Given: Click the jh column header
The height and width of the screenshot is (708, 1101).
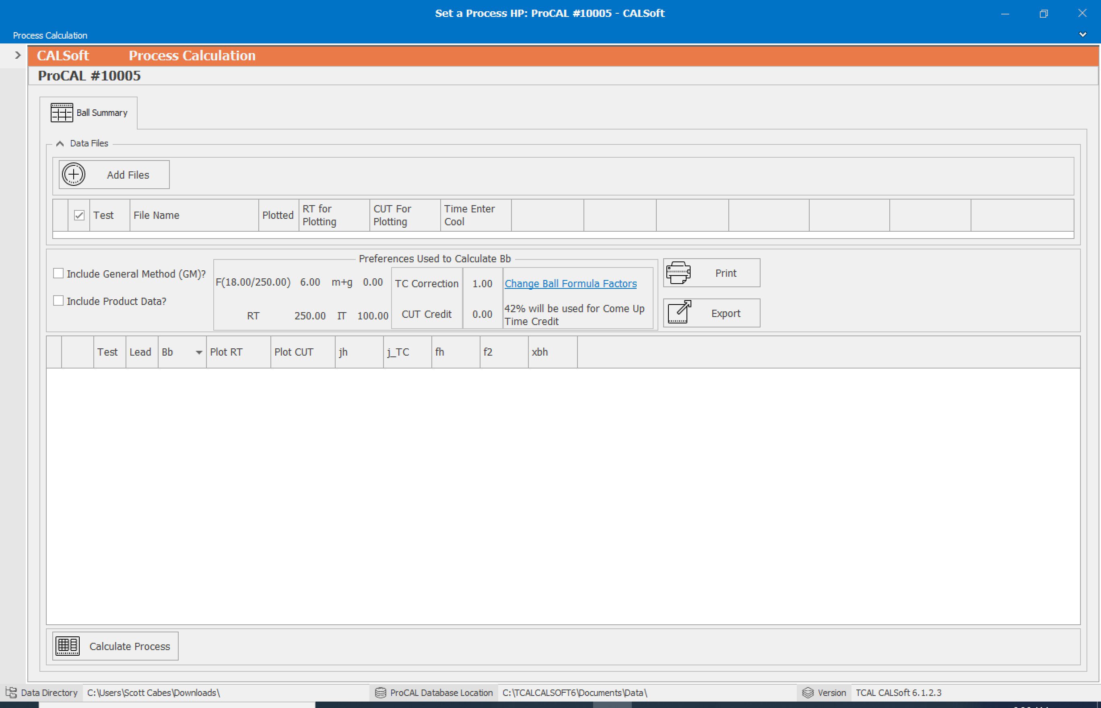Looking at the screenshot, I should (359, 352).
